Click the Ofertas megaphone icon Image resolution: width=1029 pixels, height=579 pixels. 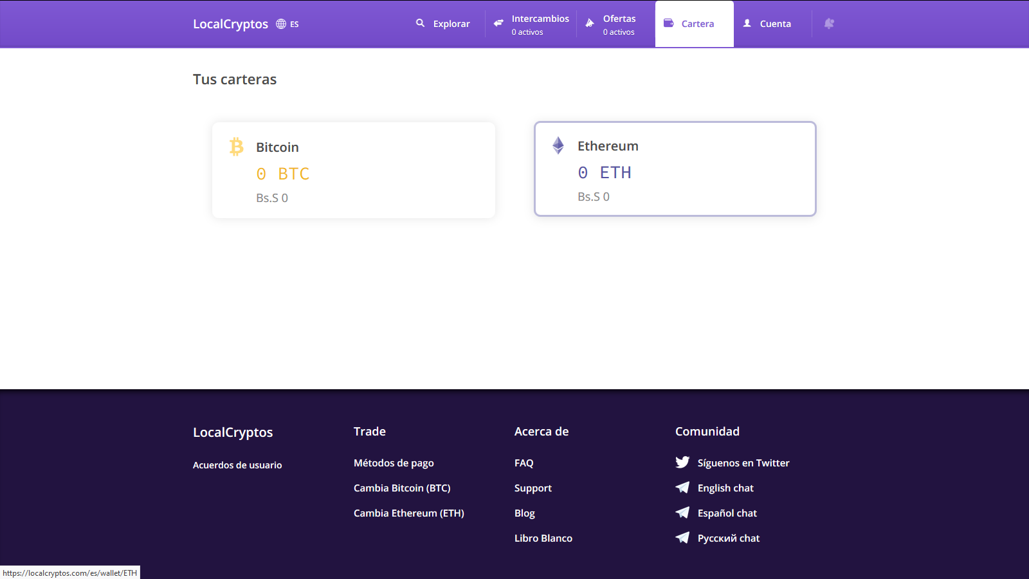[590, 23]
